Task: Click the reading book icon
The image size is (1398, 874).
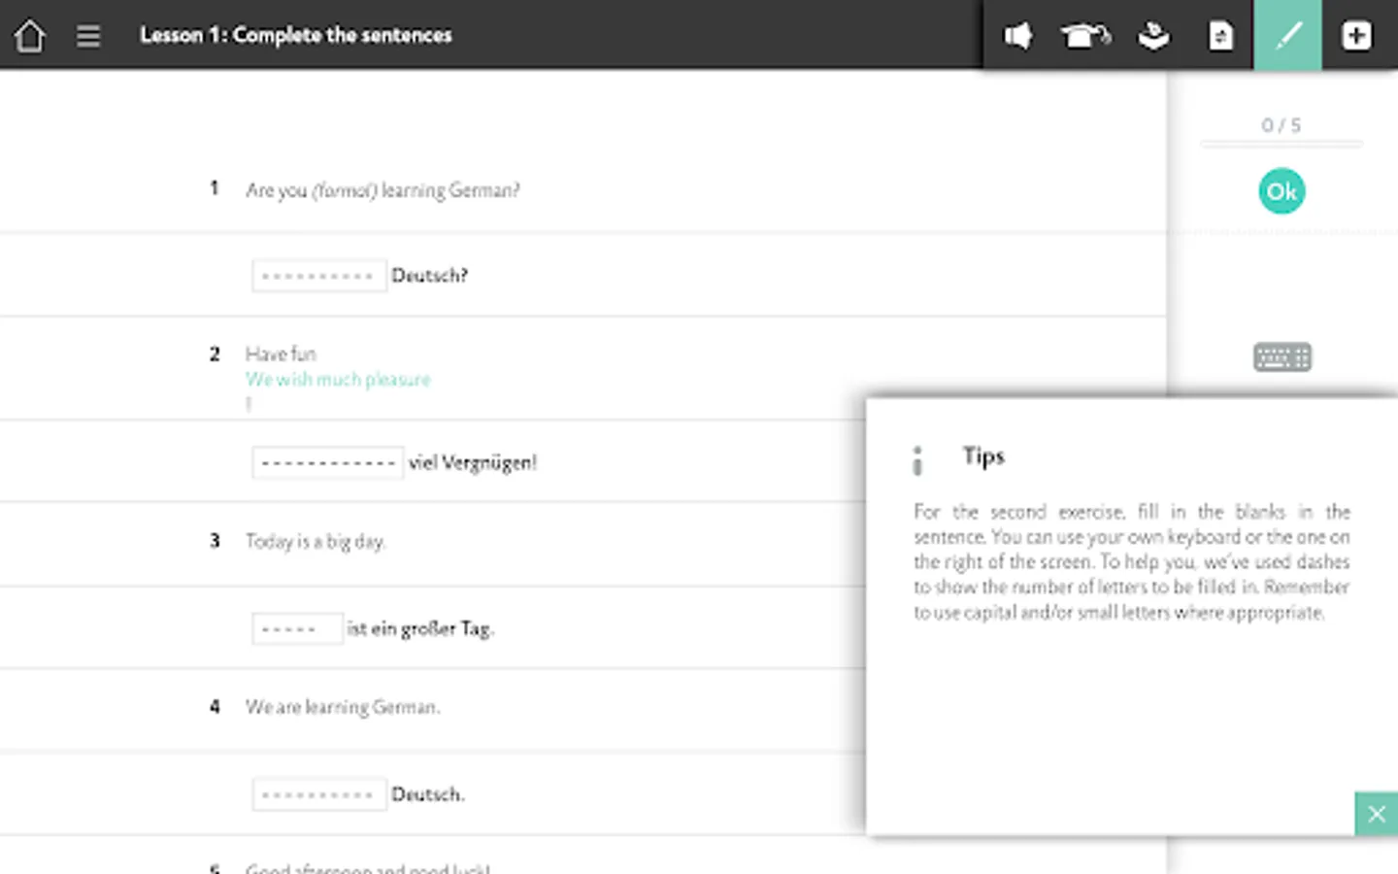Action: [1153, 36]
